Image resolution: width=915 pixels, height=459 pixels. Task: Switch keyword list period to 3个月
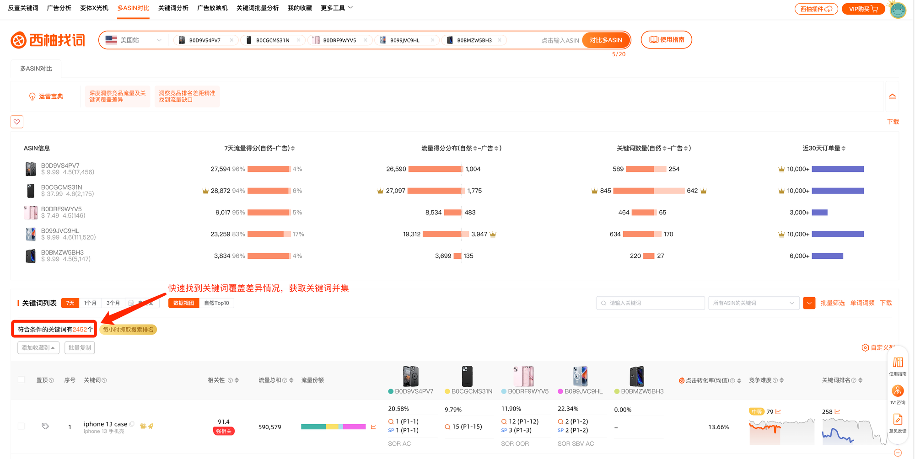[113, 303]
